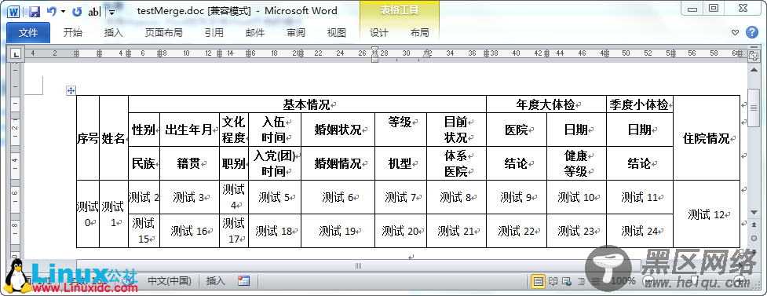
Task: Click the 测试 22 cell
Action: coord(517,231)
